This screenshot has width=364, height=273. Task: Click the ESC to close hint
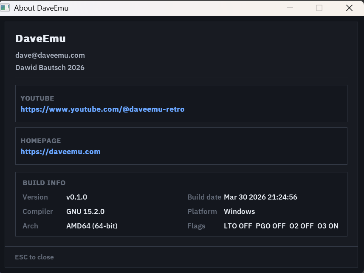(x=34, y=257)
